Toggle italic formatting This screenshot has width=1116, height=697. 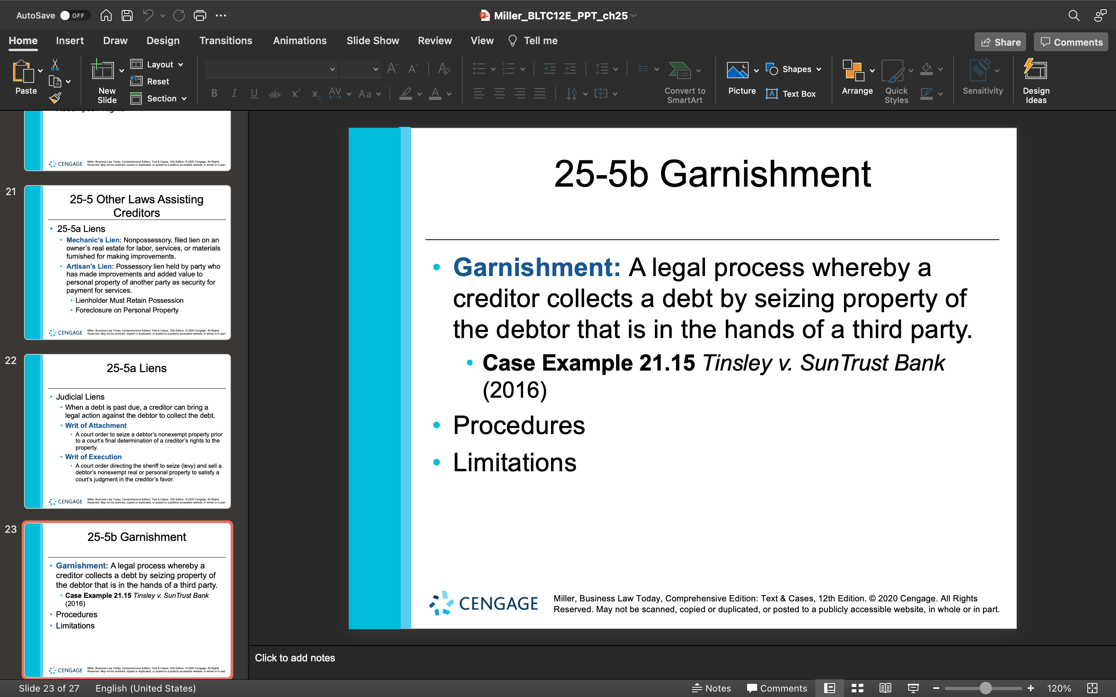tap(234, 94)
